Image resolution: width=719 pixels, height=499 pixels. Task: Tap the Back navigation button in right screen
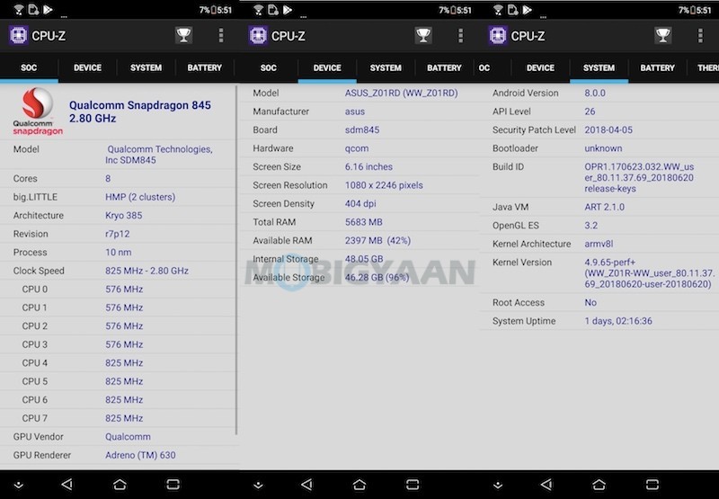point(546,485)
